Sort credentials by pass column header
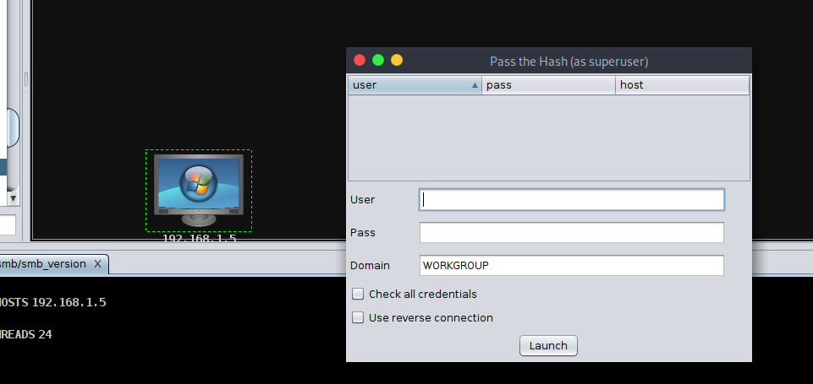Image resolution: width=813 pixels, height=384 pixels. (x=548, y=85)
